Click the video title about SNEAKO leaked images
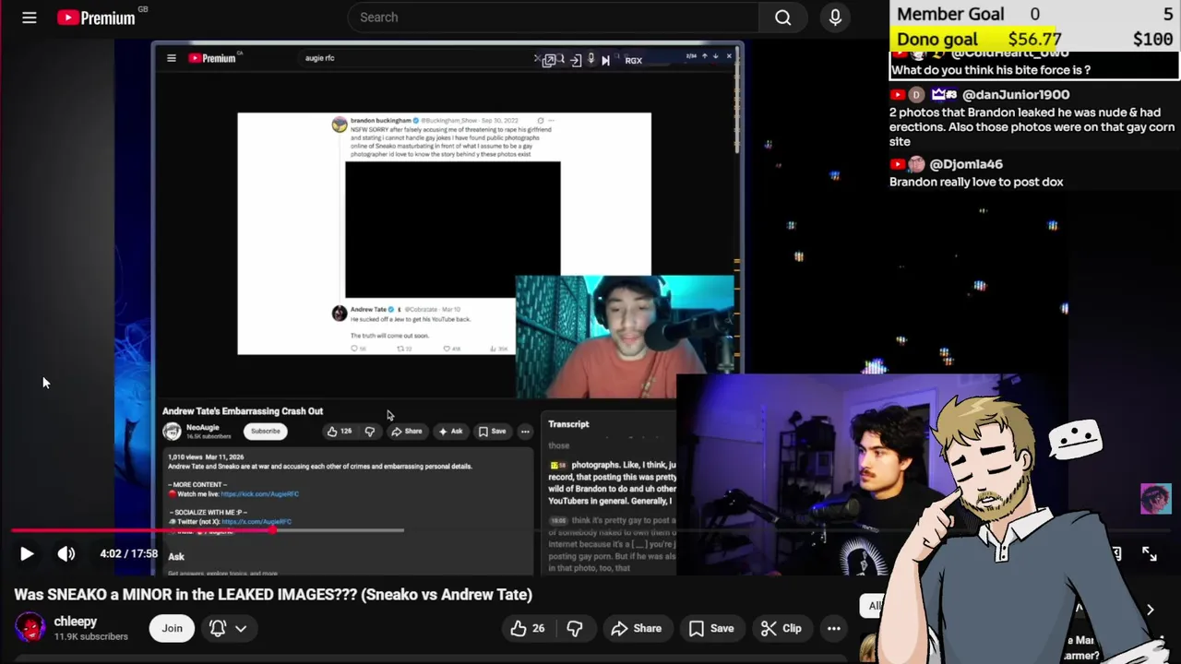Image resolution: width=1181 pixels, height=664 pixels. pos(273,595)
